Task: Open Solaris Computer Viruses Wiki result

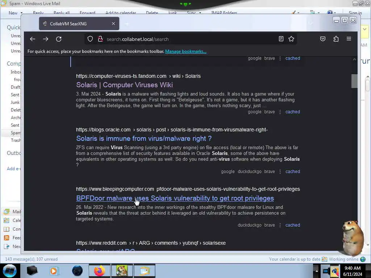Action: tap(125, 85)
